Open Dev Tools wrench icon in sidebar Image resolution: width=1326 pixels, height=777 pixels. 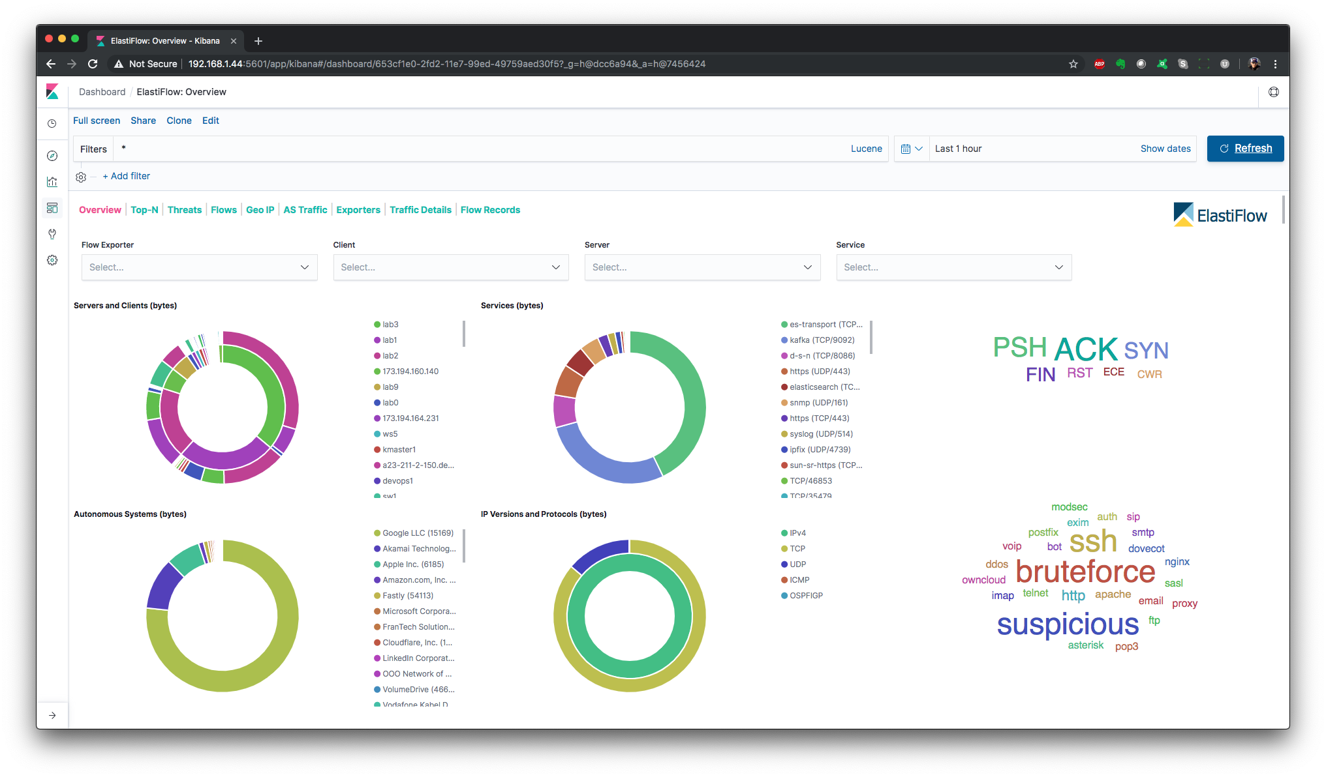52,234
